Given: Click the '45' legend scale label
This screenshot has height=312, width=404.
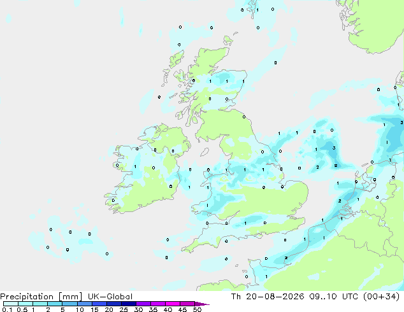Looking at the screenshot, I should 182,309.
